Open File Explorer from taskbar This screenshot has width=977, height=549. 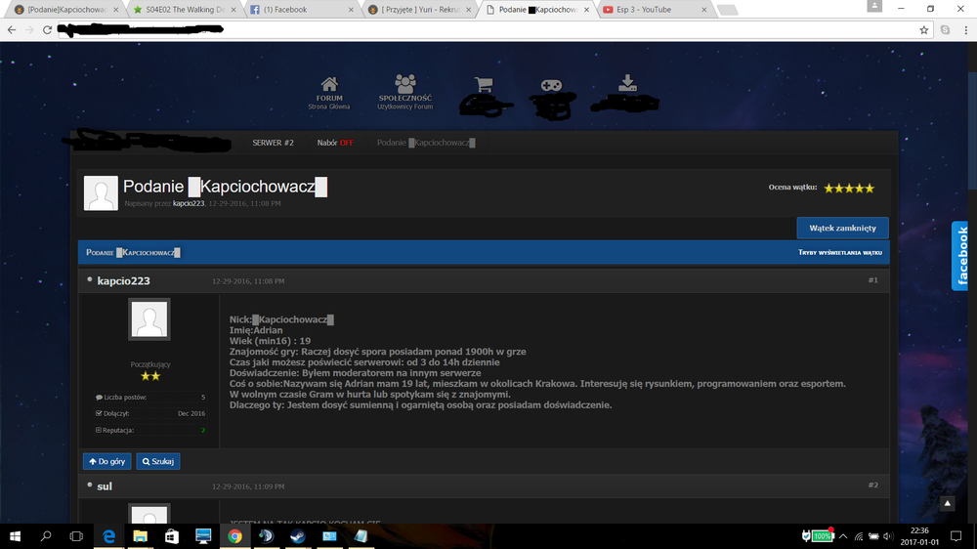pyautogui.click(x=140, y=536)
